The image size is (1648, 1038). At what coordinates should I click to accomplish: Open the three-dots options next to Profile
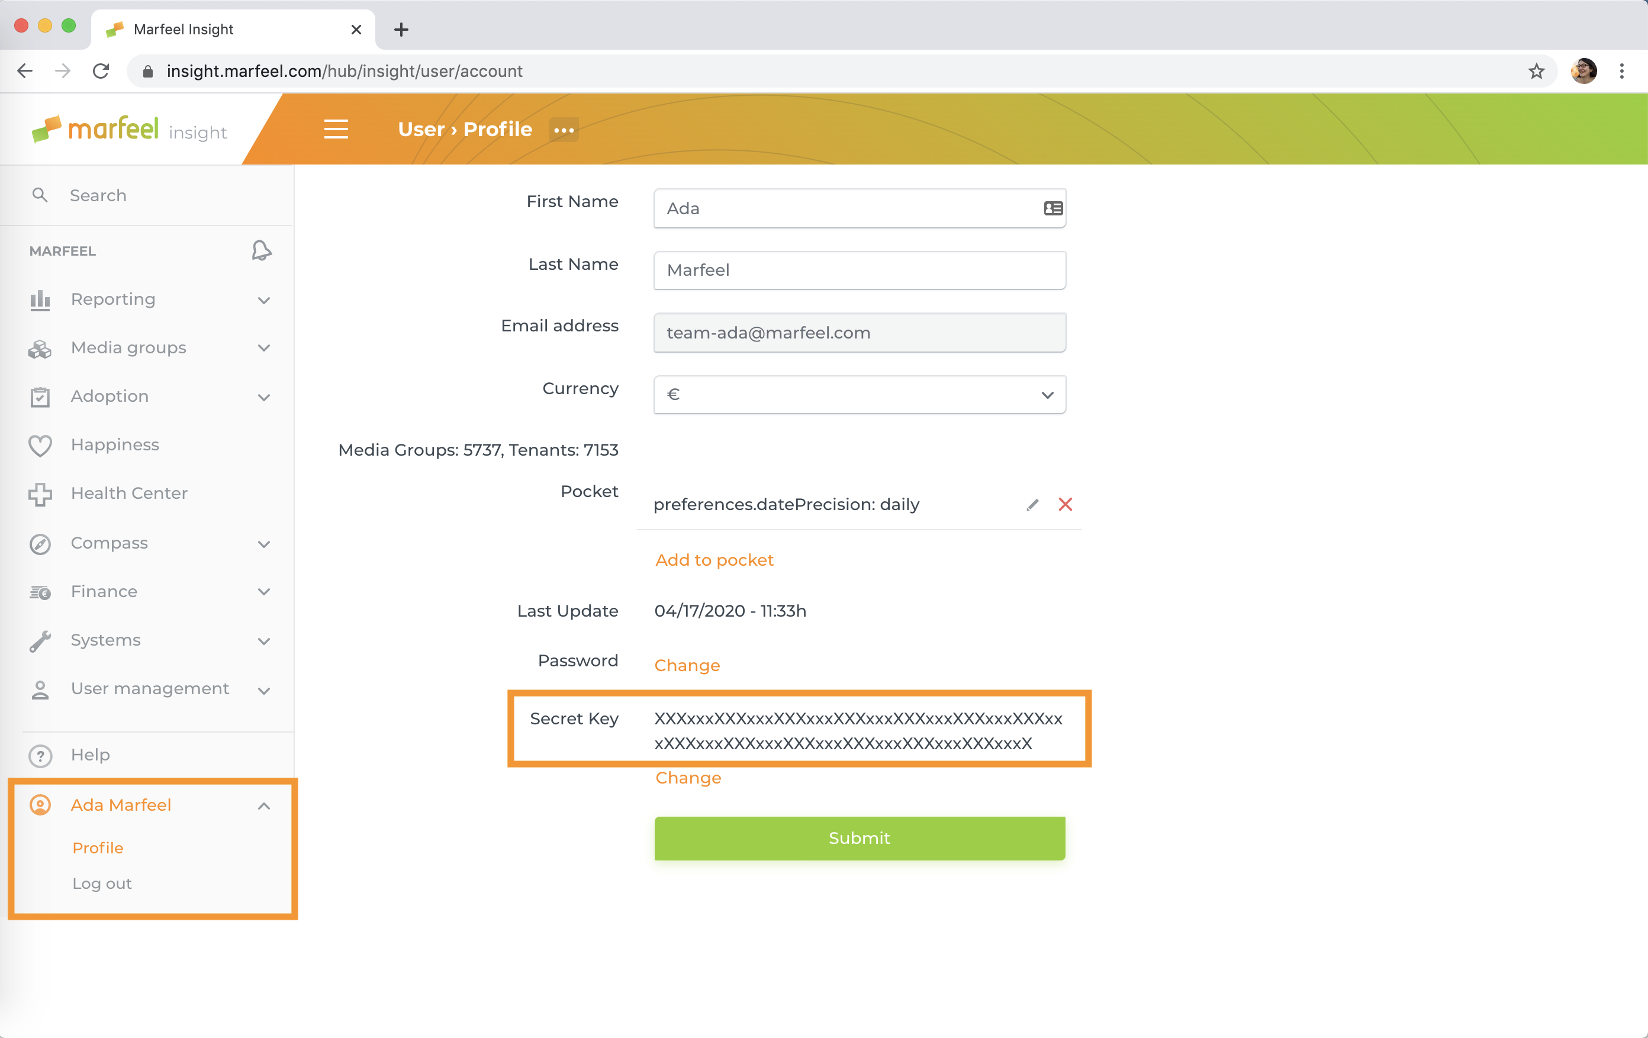[564, 130]
